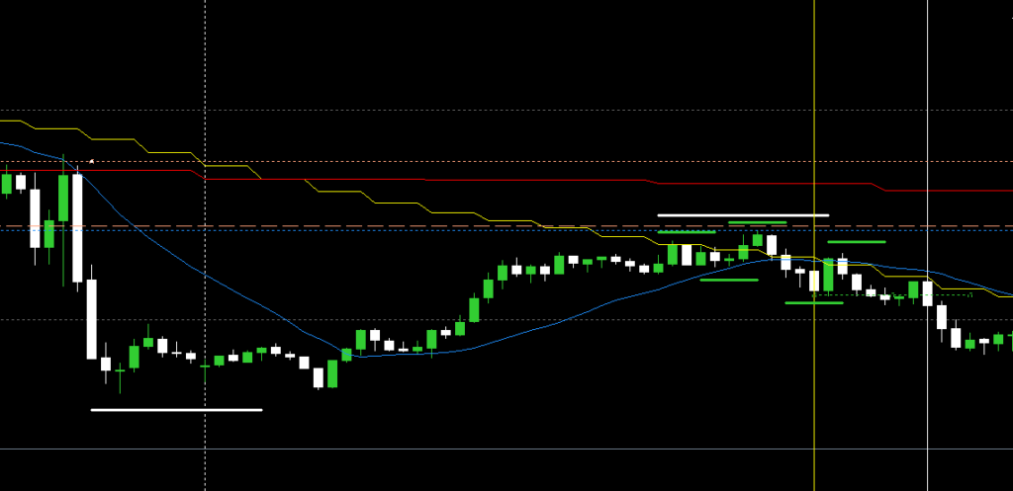Image resolution: width=1013 pixels, height=491 pixels.
Task: Select the white horizontal line above the highs
Action: pyautogui.click(x=742, y=214)
